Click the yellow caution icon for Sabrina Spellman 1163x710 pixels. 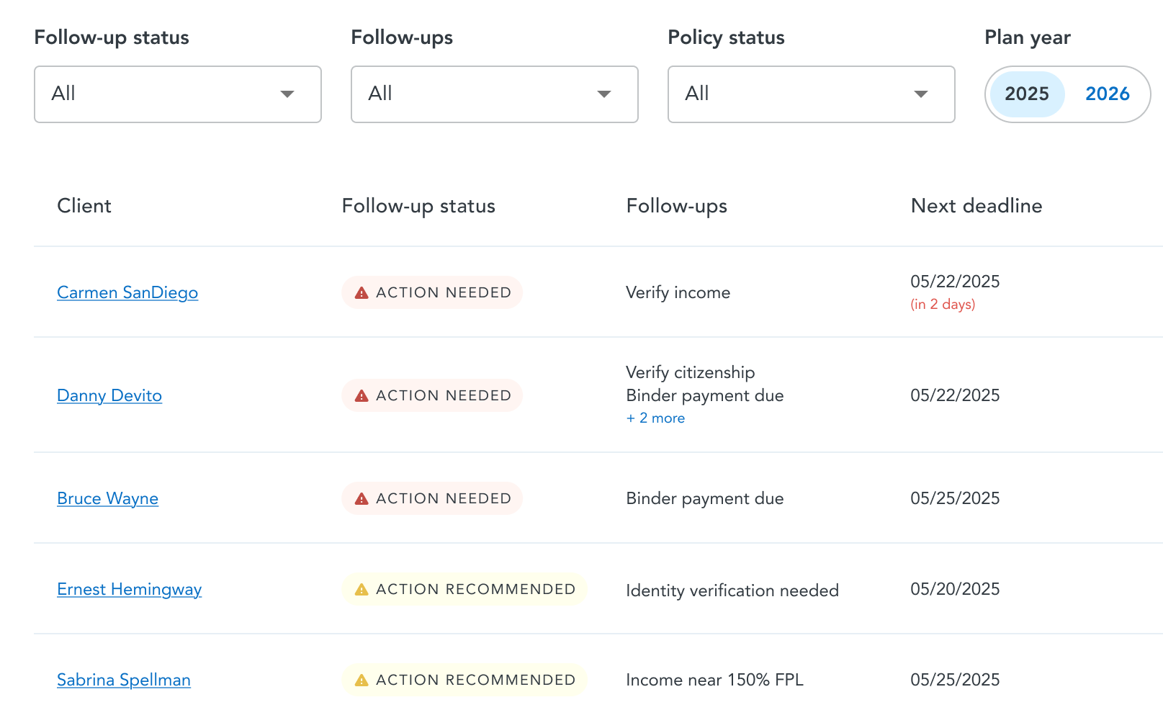(362, 680)
